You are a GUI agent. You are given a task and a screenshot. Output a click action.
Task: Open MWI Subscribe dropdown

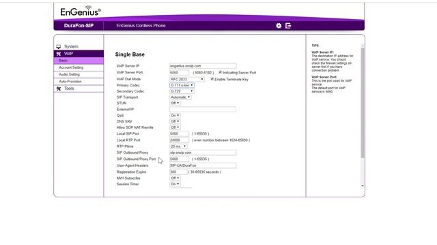pos(175,178)
